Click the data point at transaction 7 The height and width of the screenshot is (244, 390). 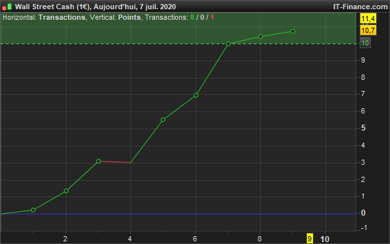(x=229, y=44)
